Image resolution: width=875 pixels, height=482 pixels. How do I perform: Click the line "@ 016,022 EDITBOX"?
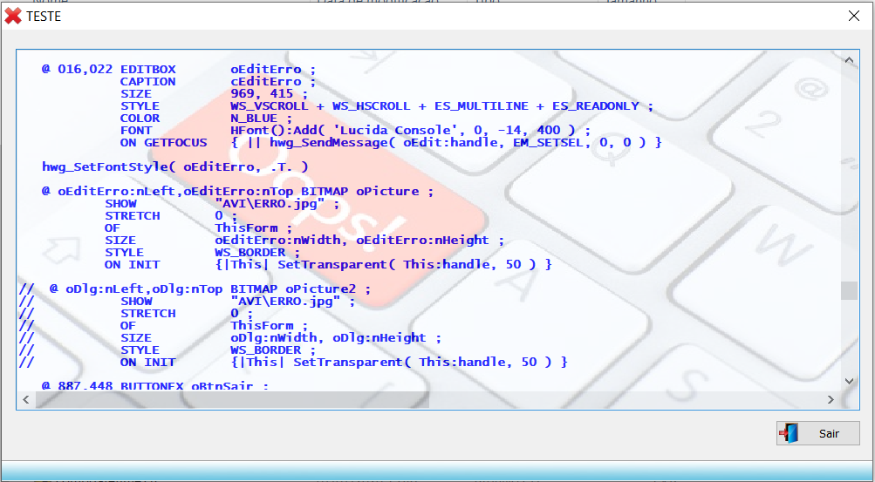click(109, 70)
